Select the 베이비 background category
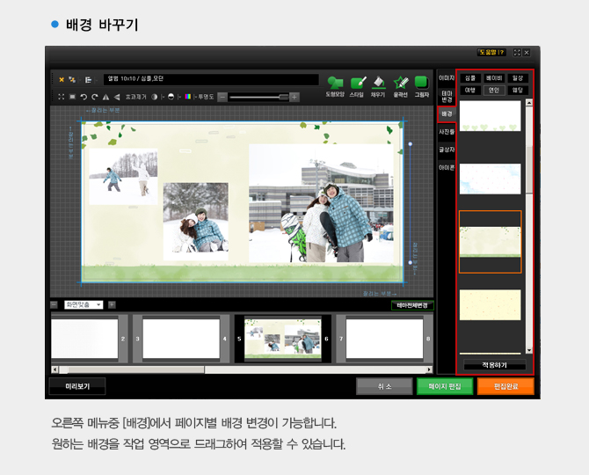The image size is (589, 475). point(494,78)
